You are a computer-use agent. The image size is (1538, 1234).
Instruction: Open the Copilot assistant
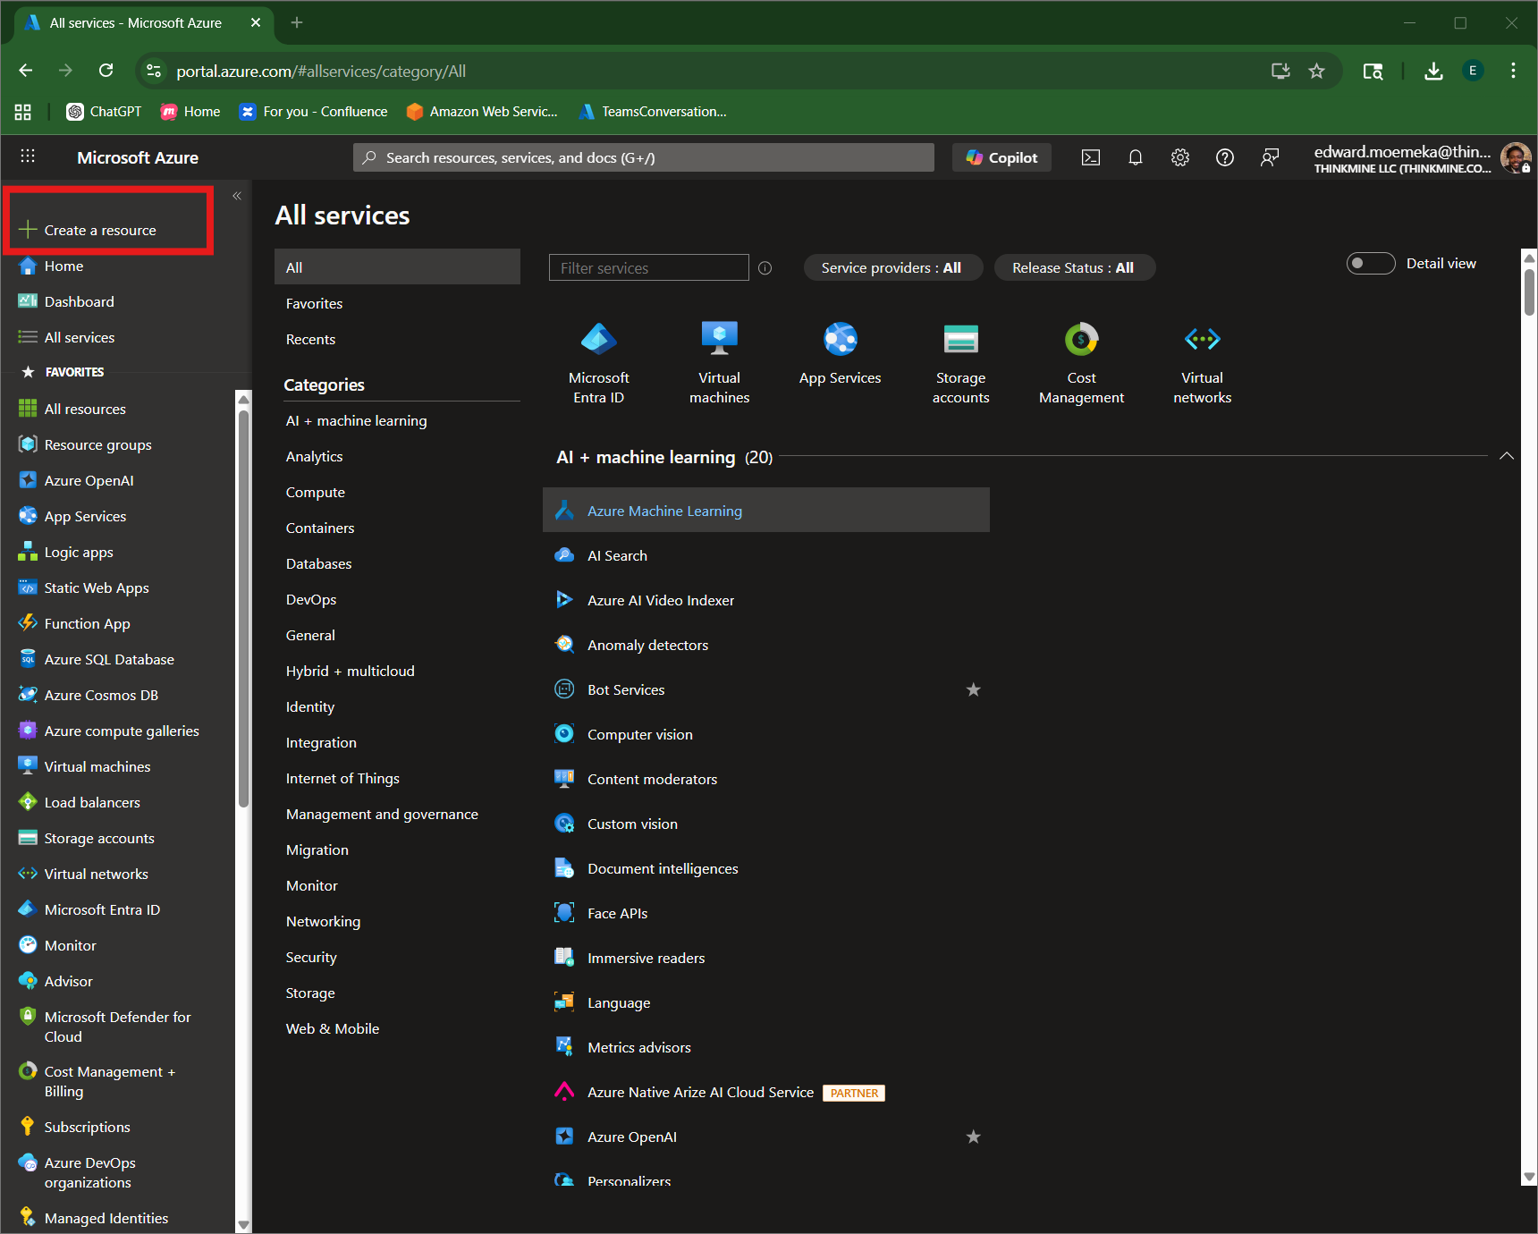(1001, 157)
